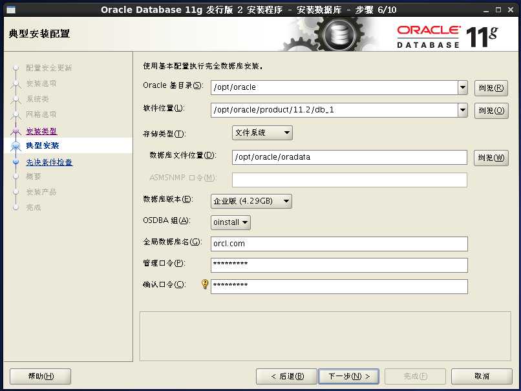The image size is (521, 391).
Task: Open 存储类型 文件系统 dropdown
Action: [262, 133]
